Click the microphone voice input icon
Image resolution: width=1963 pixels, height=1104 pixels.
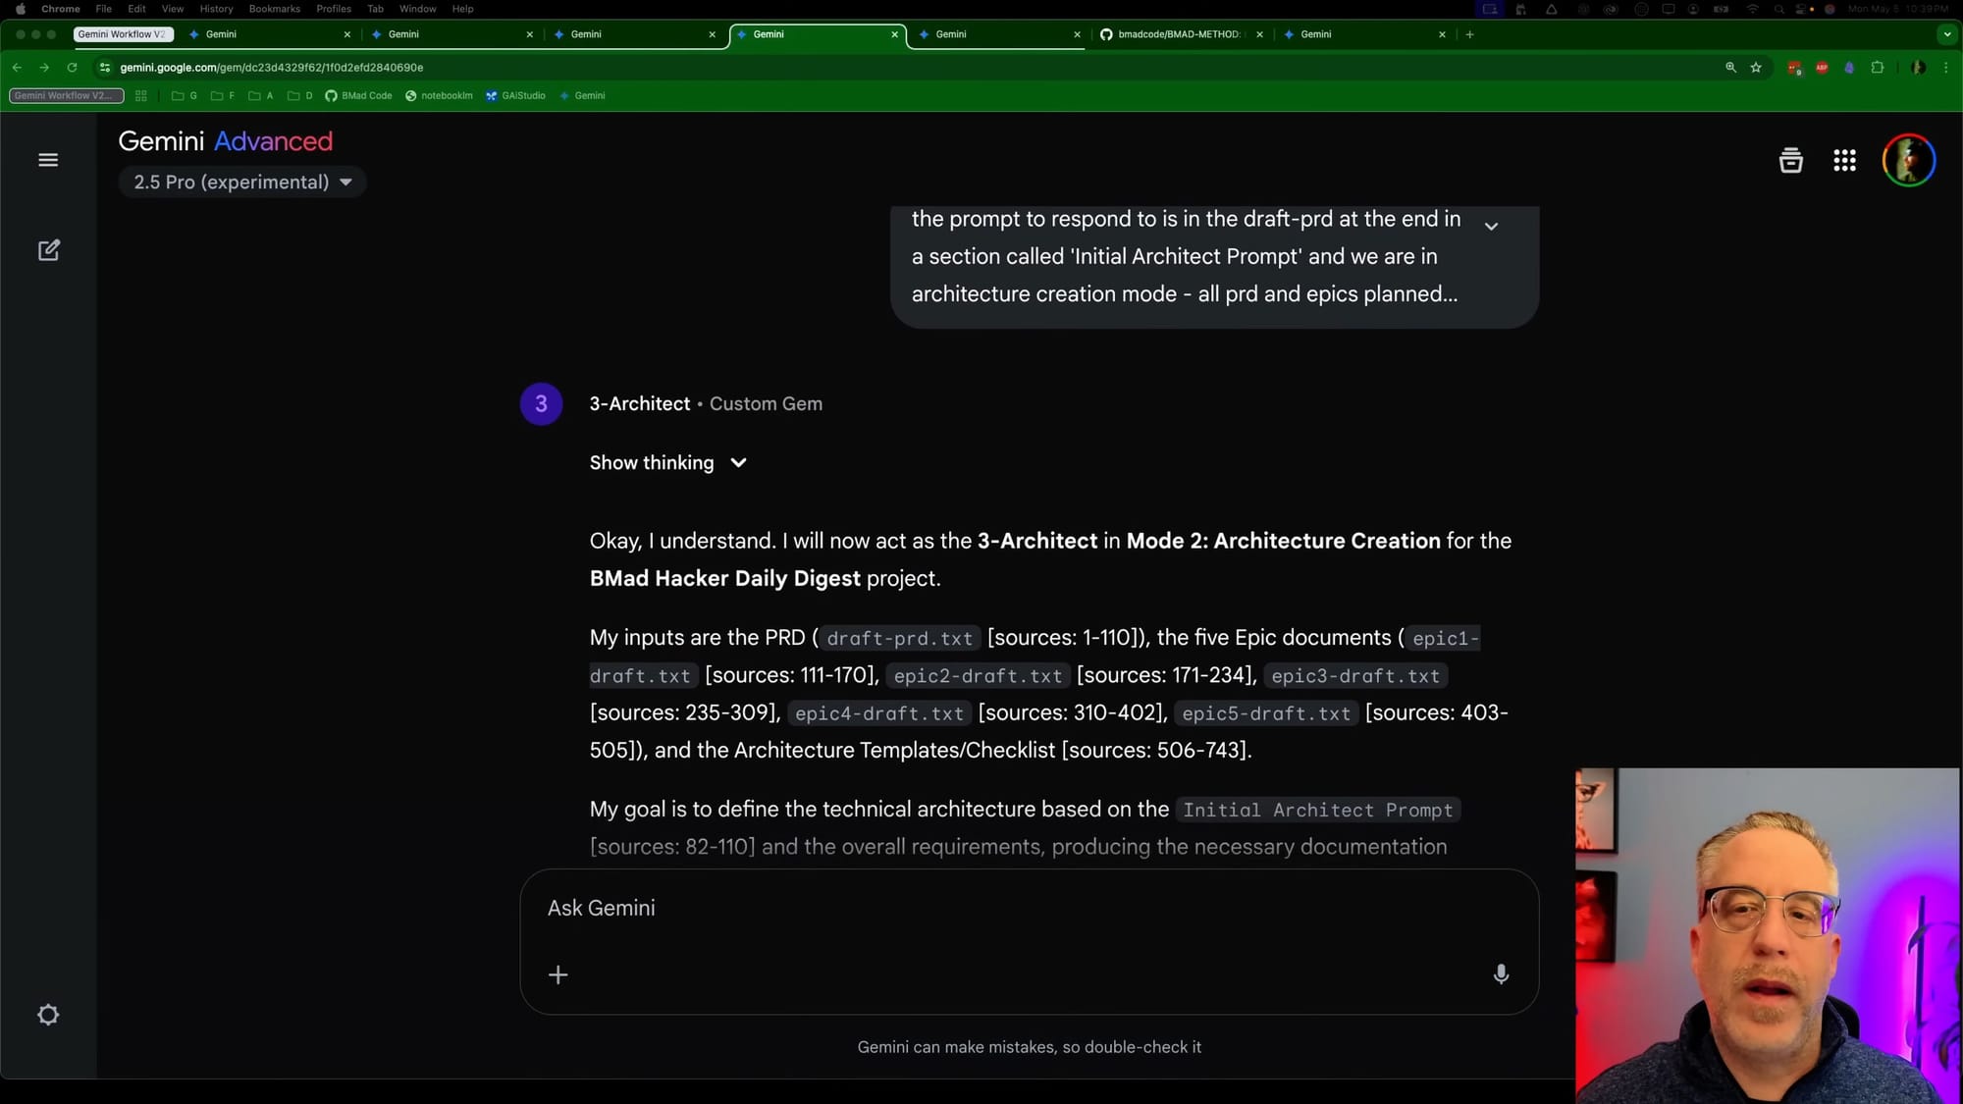click(x=1501, y=973)
